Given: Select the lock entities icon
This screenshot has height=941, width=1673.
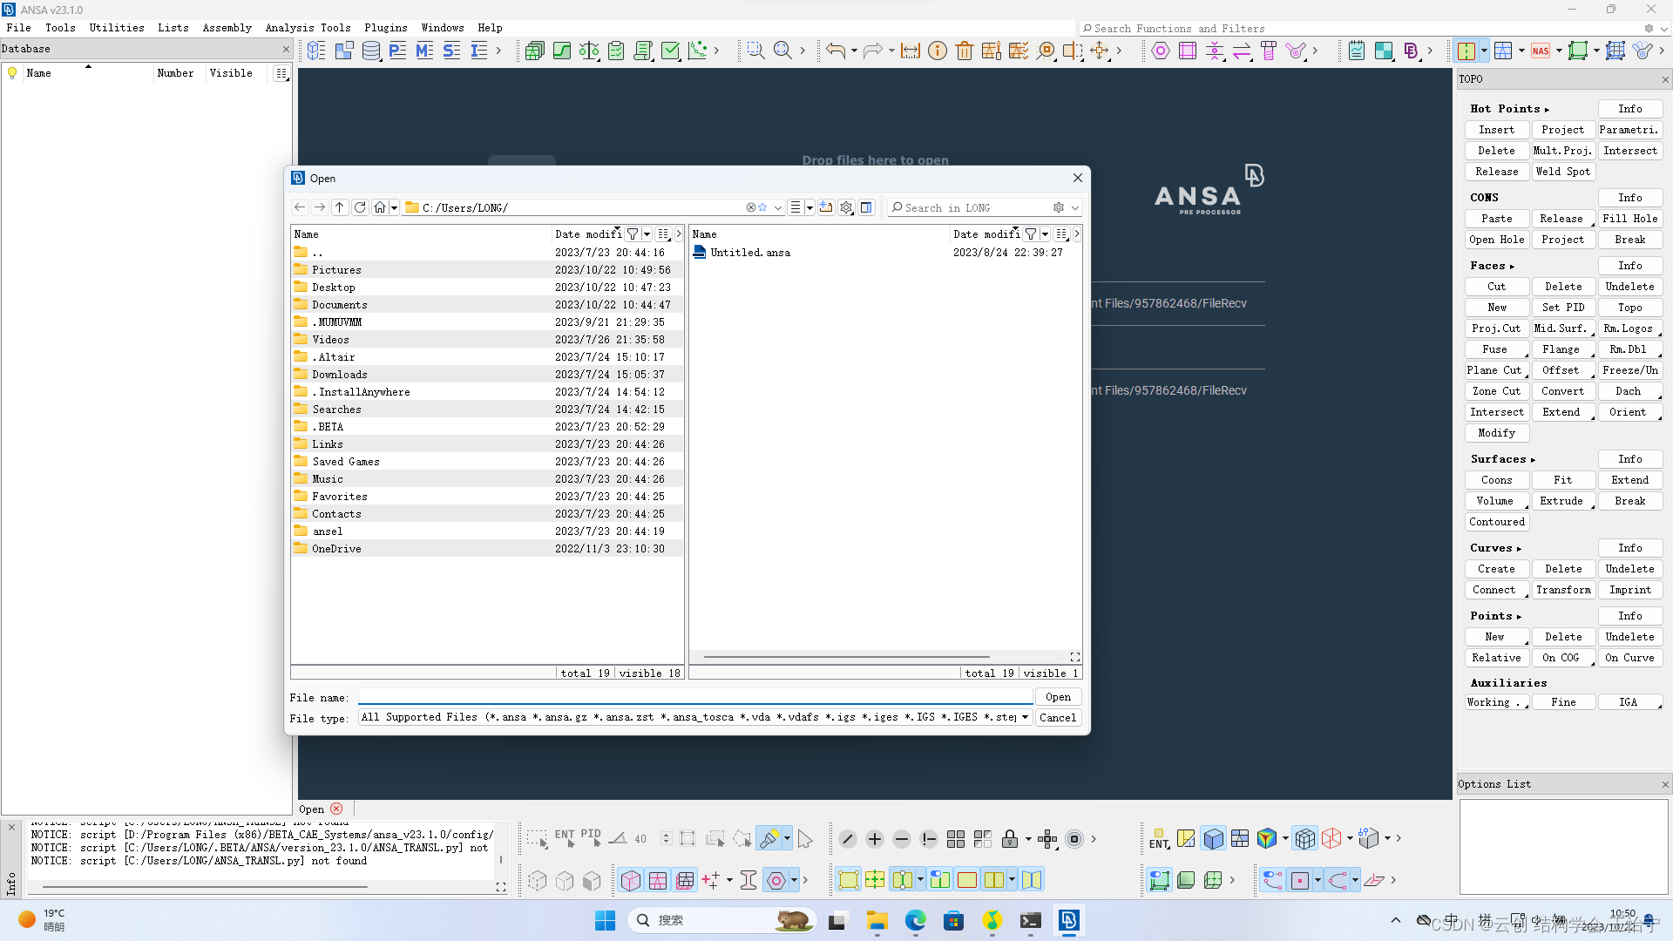Looking at the screenshot, I should tap(1011, 839).
